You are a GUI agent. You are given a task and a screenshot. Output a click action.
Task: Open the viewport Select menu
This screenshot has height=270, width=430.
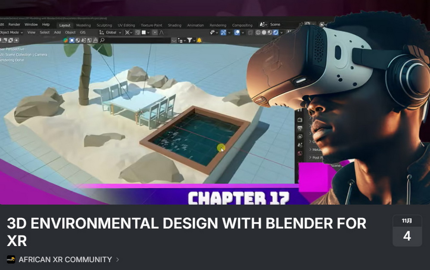44,32
